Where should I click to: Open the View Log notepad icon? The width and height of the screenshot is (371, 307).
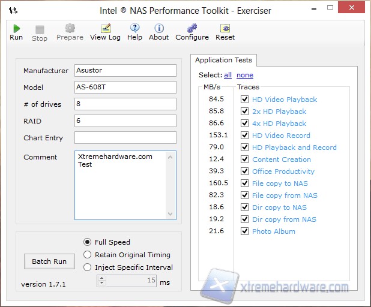[x=105, y=29]
